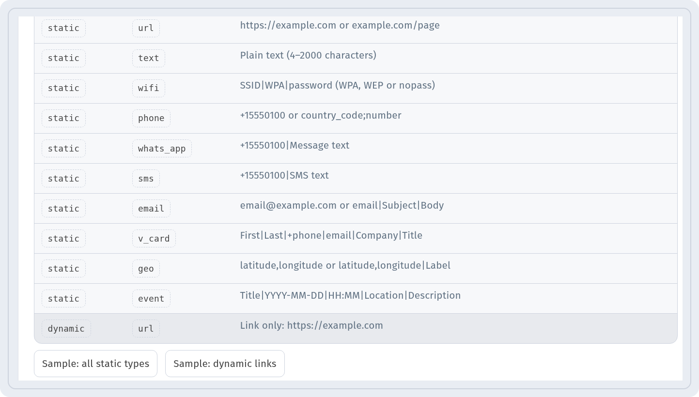
Task: Click the "Sample: all static types" button
Action: tap(95, 364)
